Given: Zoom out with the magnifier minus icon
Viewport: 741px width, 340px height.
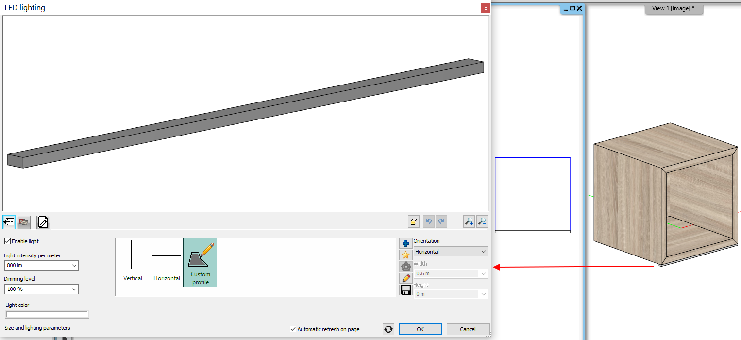Looking at the screenshot, I should click(482, 221).
